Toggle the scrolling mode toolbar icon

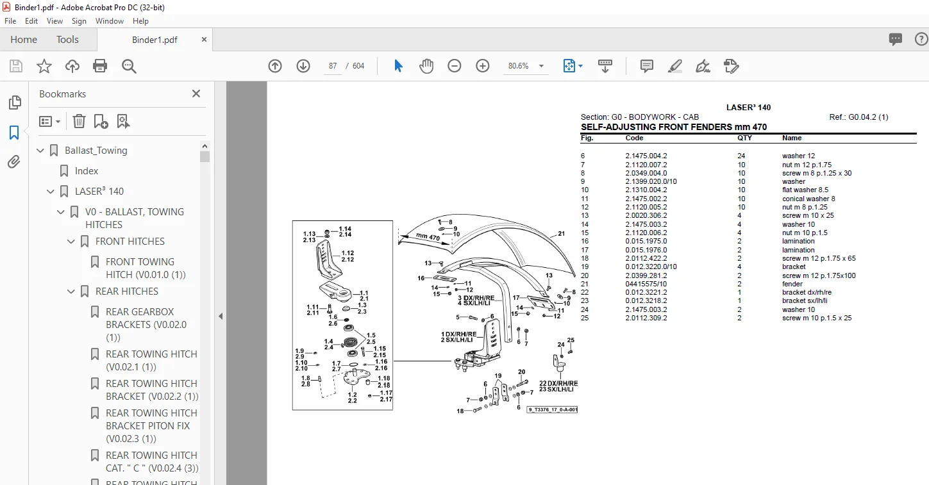[605, 66]
